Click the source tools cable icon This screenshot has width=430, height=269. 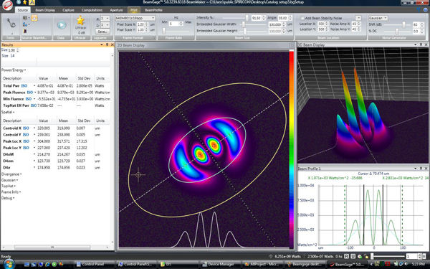pyautogui.click(x=11, y=24)
